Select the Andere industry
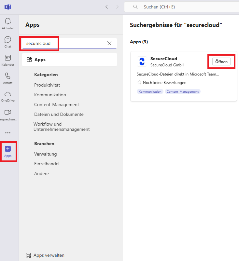This screenshot has width=239, height=261. coord(41,173)
